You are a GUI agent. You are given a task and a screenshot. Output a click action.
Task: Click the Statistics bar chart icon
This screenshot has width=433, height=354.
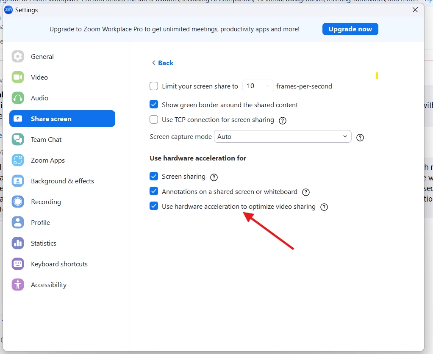point(18,243)
